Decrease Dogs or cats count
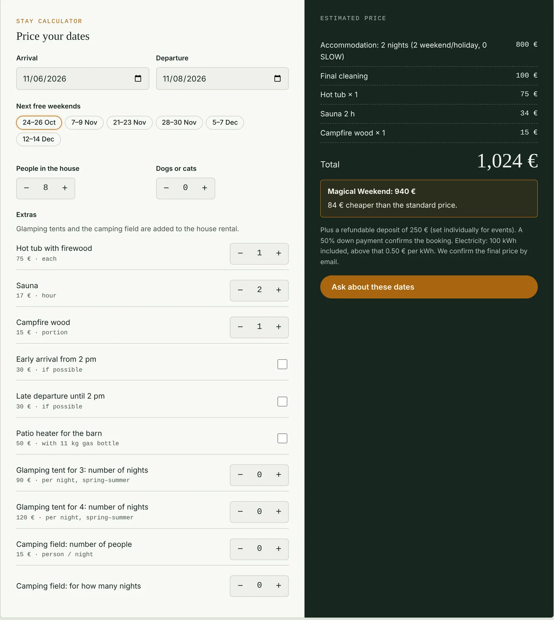The height and width of the screenshot is (620, 554). (x=166, y=188)
